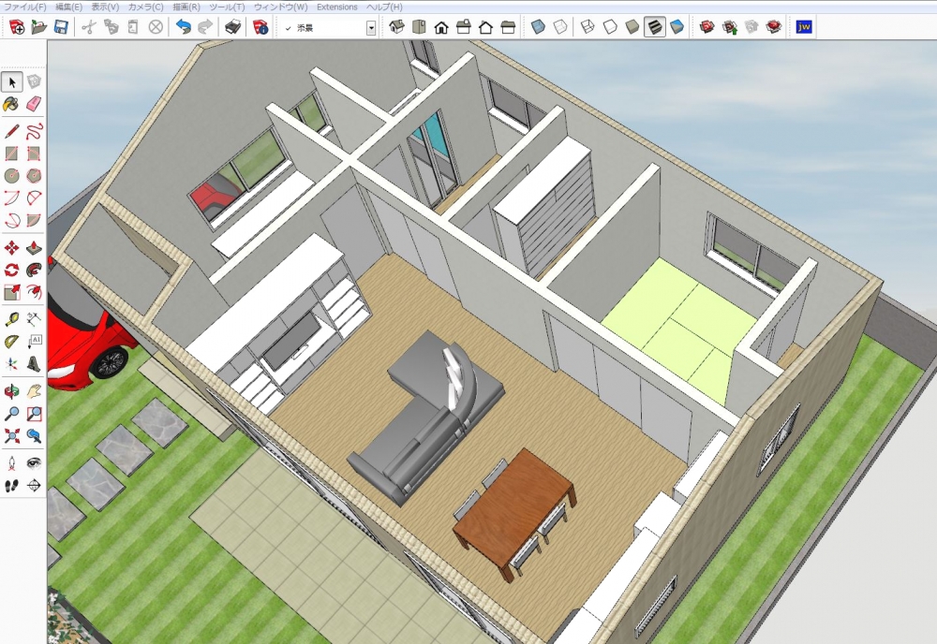Pick the Tape Measure tool
The width and height of the screenshot is (937, 644).
click(x=12, y=319)
